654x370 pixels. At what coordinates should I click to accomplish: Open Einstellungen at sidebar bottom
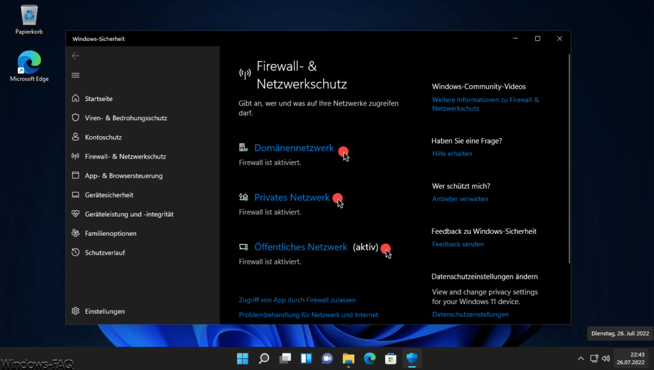click(105, 311)
